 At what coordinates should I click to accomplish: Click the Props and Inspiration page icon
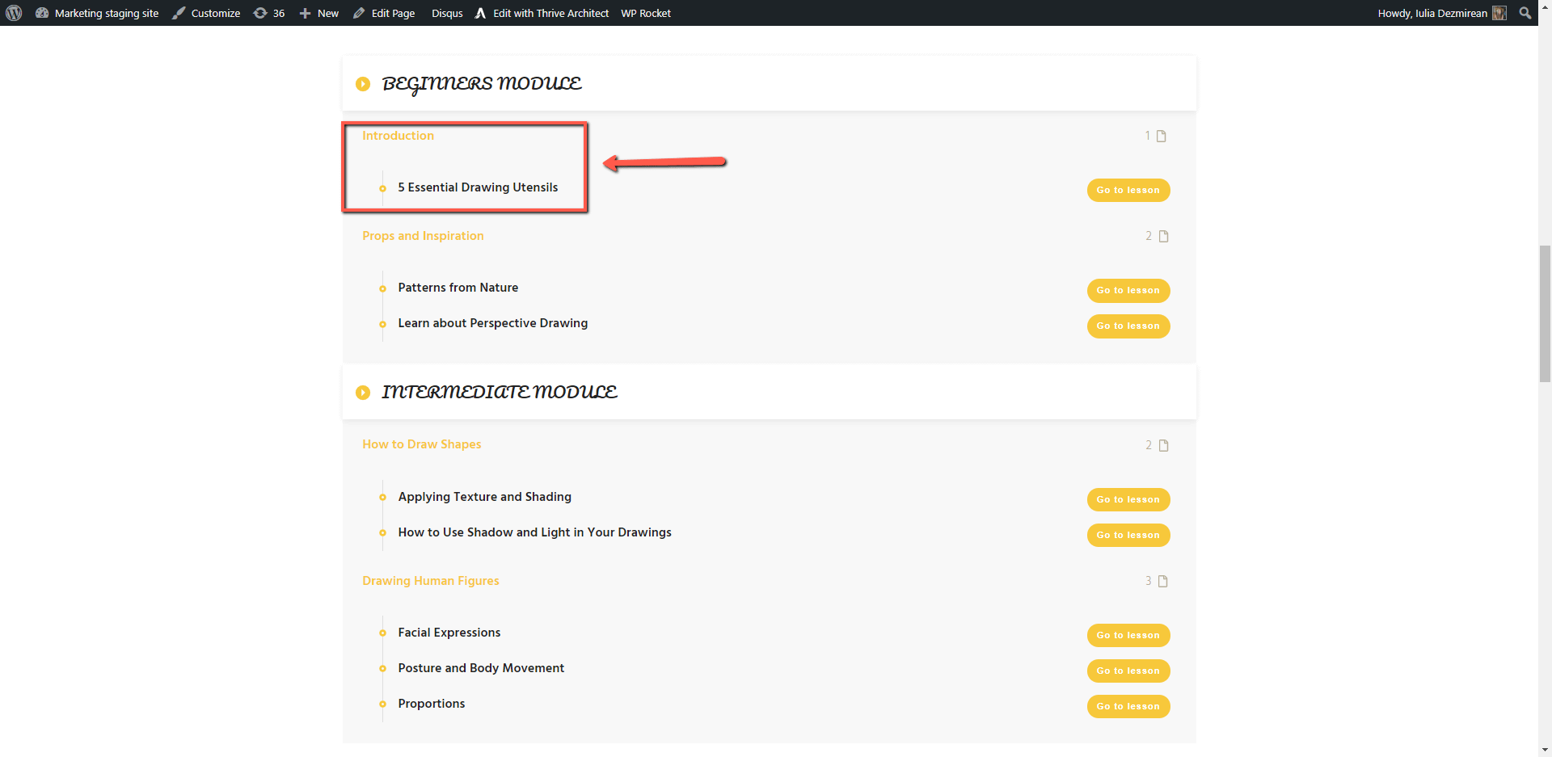pyautogui.click(x=1164, y=236)
